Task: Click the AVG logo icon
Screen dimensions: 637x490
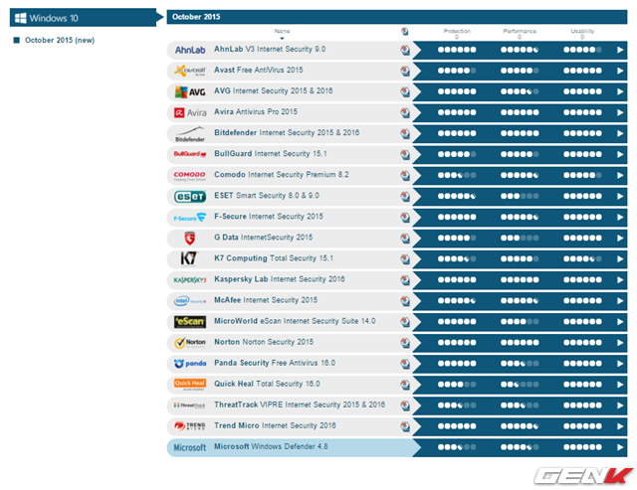Action: pos(189,91)
